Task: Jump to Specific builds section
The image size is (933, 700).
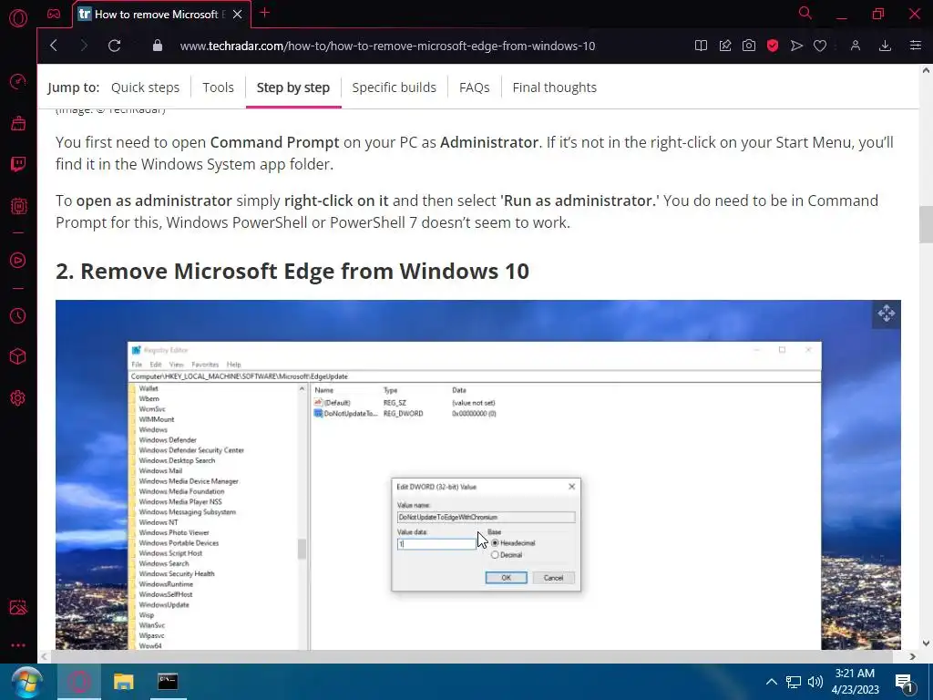Action: (394, 87)
